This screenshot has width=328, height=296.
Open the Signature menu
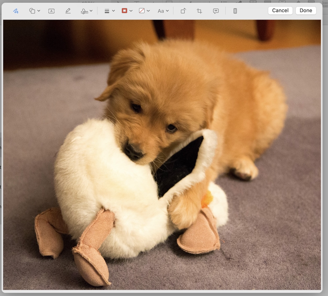tap(91, 11)
